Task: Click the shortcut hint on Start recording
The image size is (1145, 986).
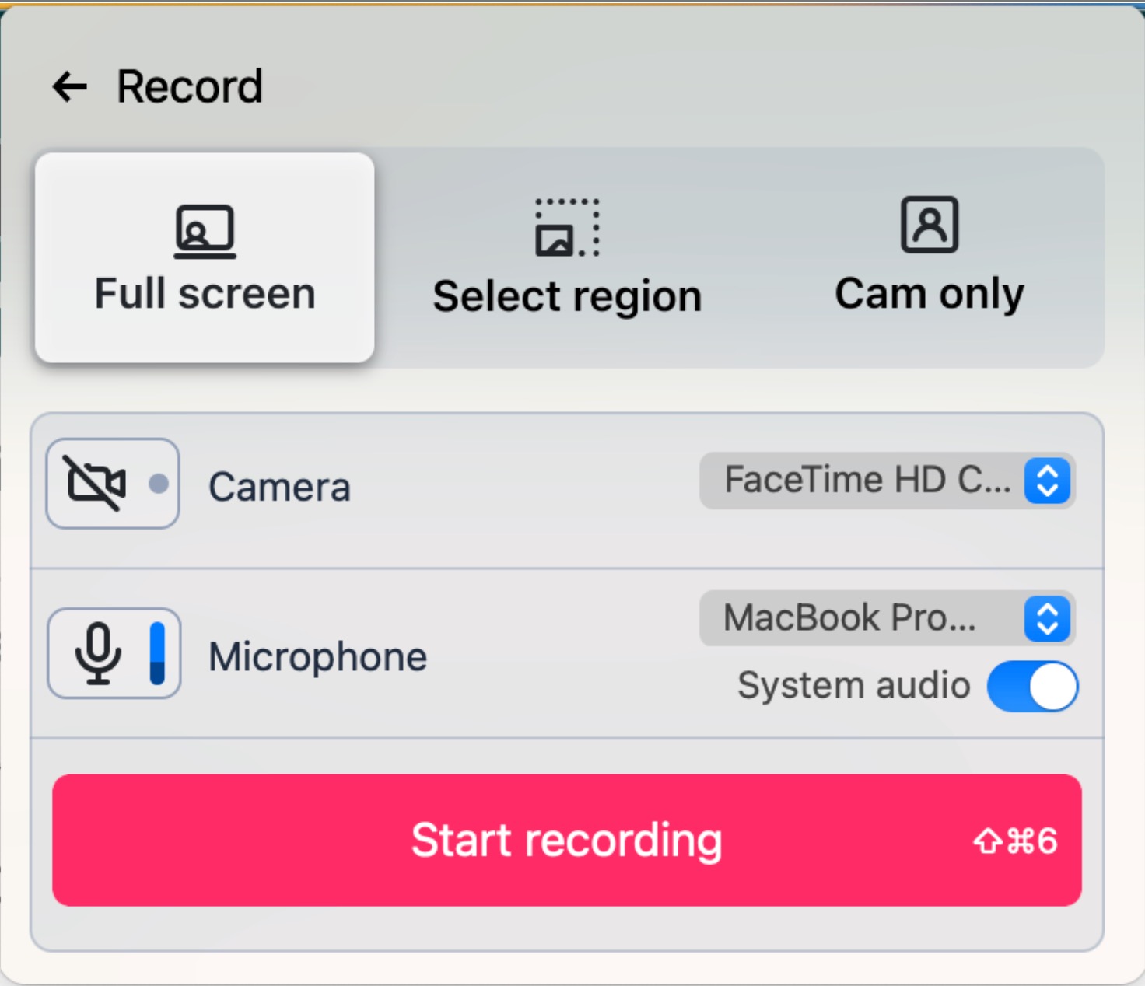Action: [x=1015, y=841]
